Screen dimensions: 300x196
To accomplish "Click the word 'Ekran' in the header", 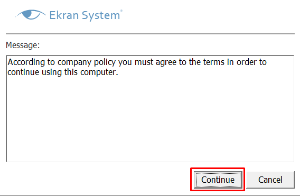I will tap(64, 15).
